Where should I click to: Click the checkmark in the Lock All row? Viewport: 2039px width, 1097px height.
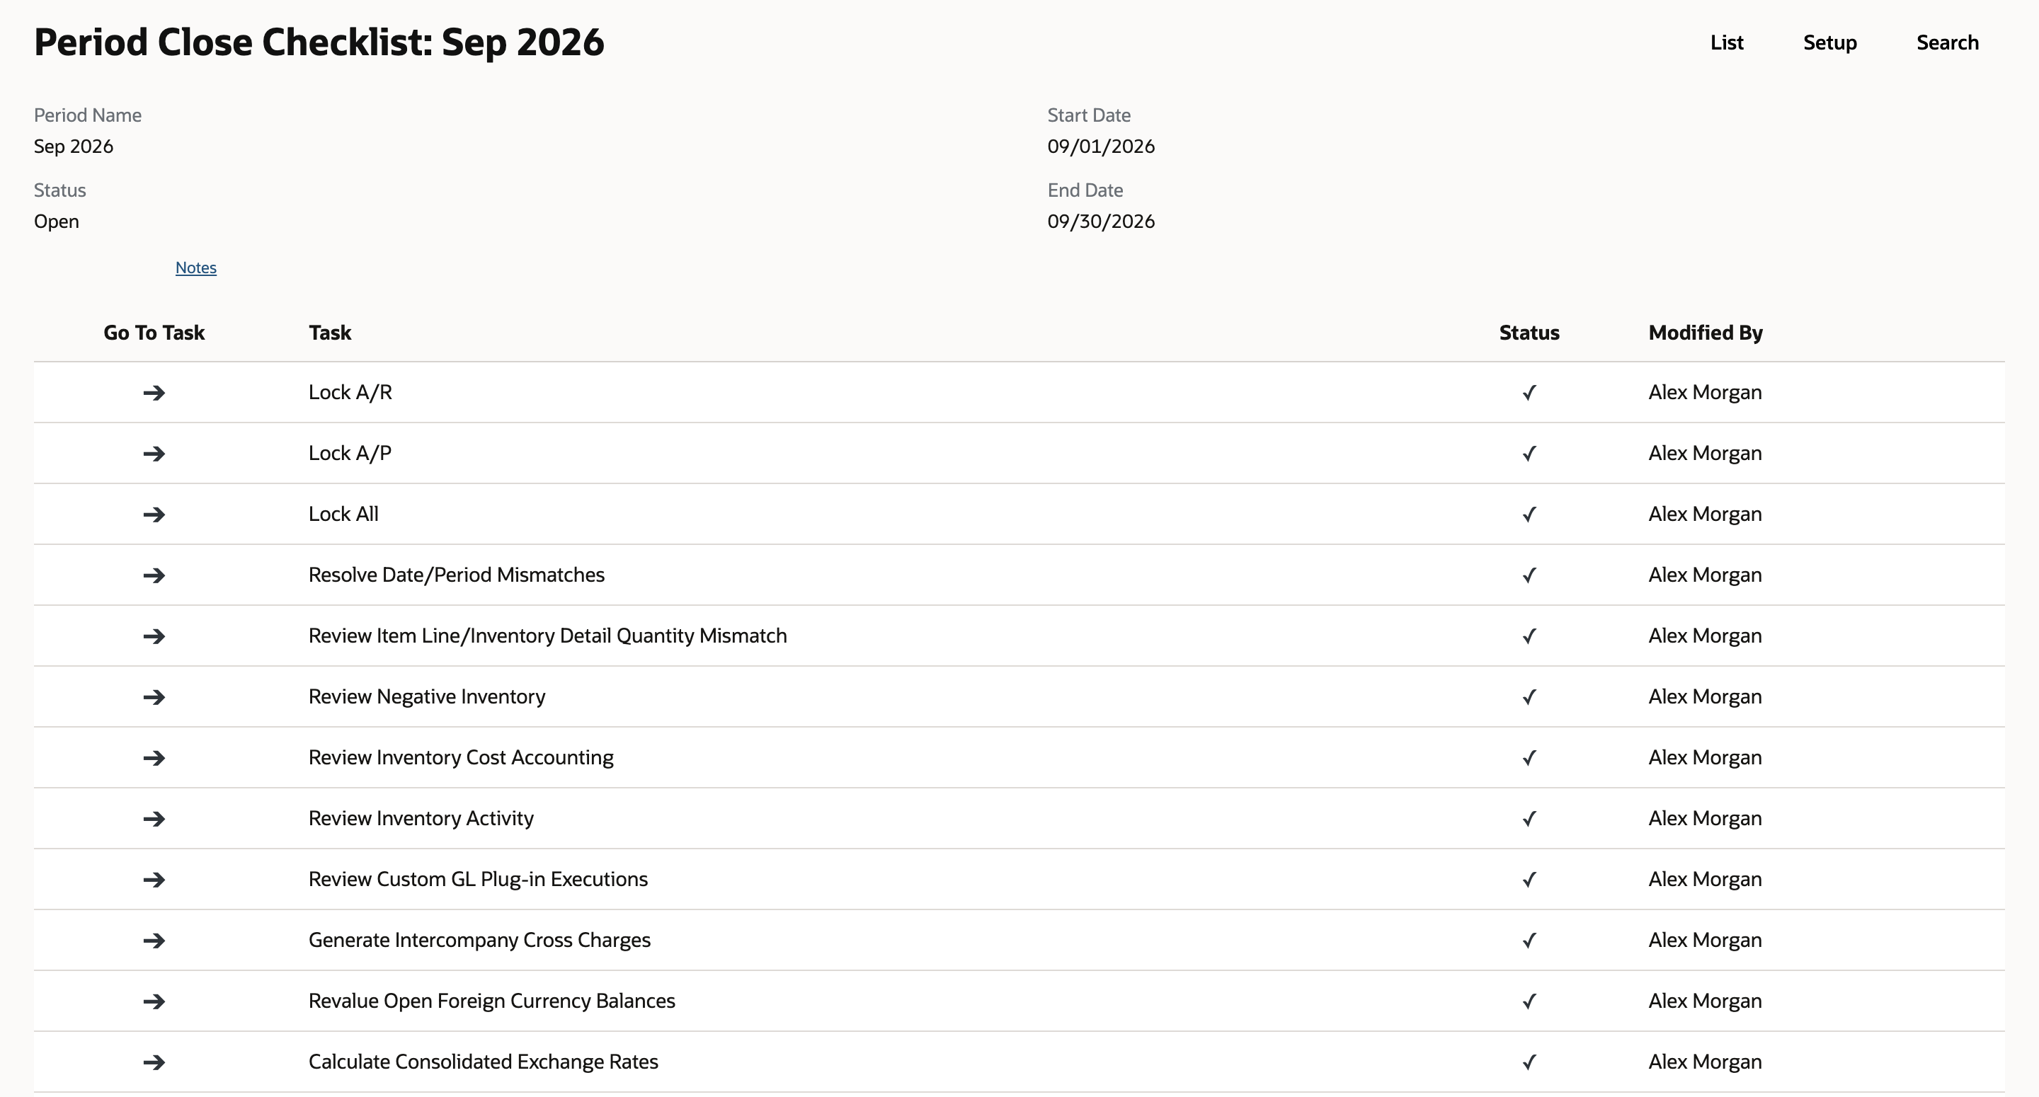click(1529, 515)
